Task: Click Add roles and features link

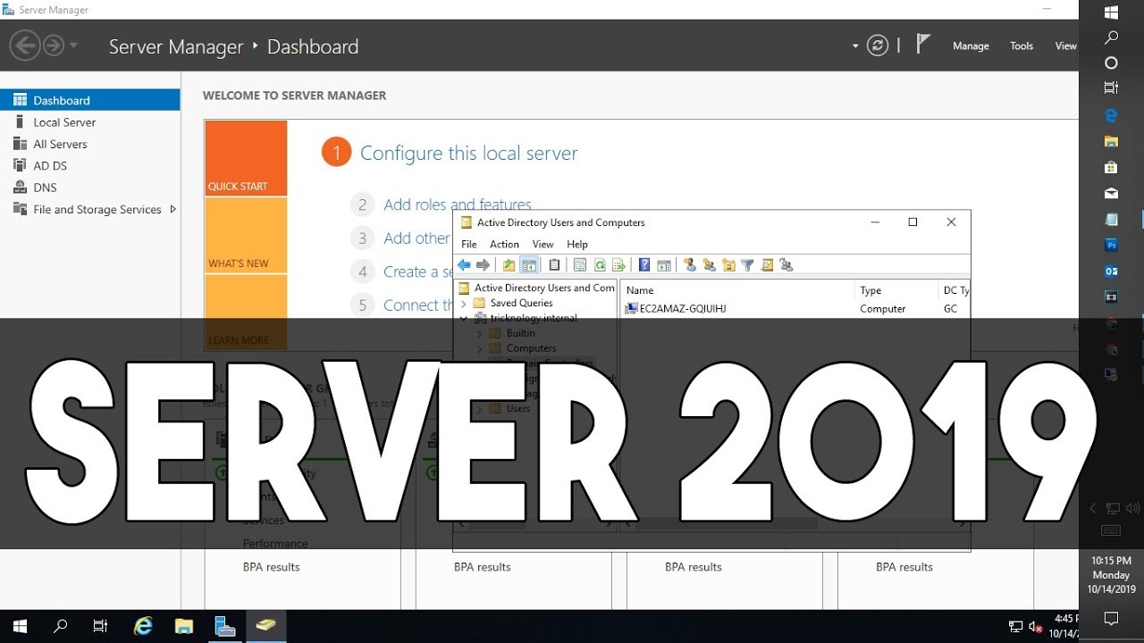Action: click(x=458, y=205)
